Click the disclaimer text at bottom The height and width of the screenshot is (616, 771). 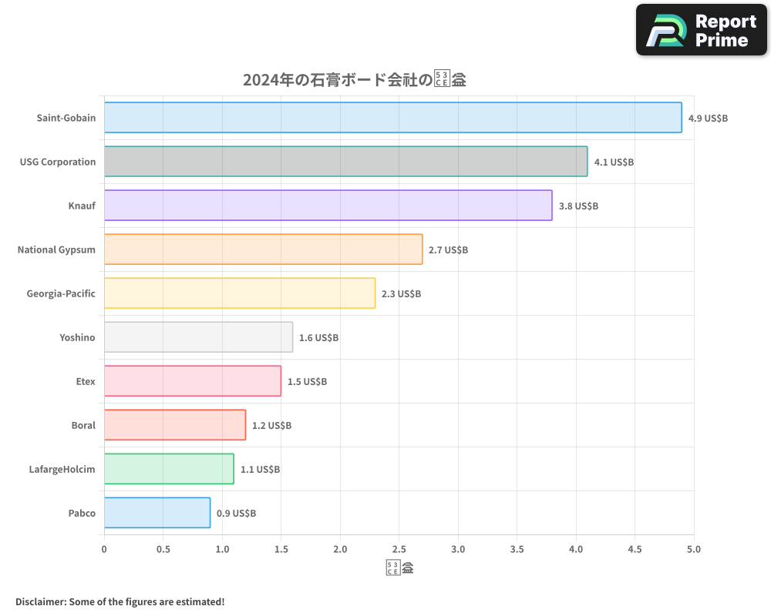click(120, 601)
